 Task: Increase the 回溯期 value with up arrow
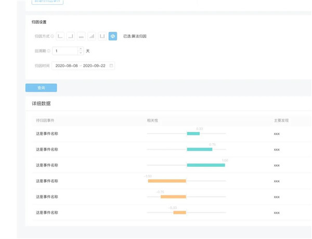coord(80,49)
